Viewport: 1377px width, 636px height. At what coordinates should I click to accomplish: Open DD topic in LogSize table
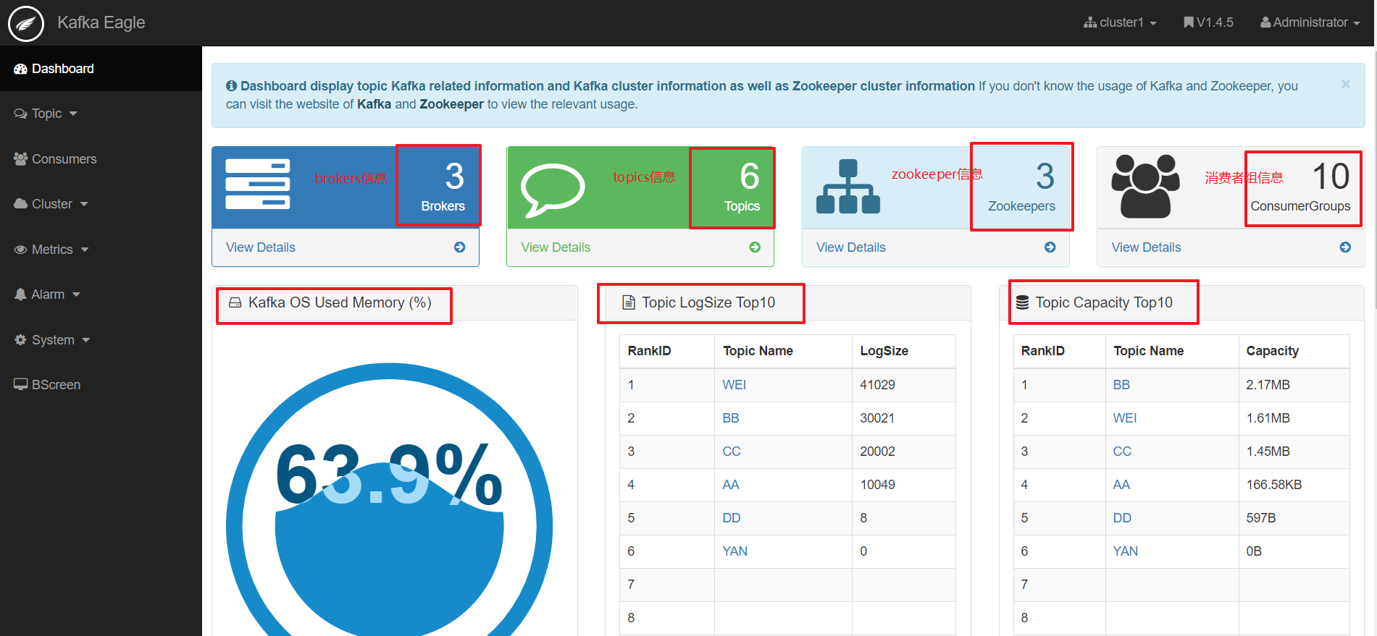(x=732, y=518)
